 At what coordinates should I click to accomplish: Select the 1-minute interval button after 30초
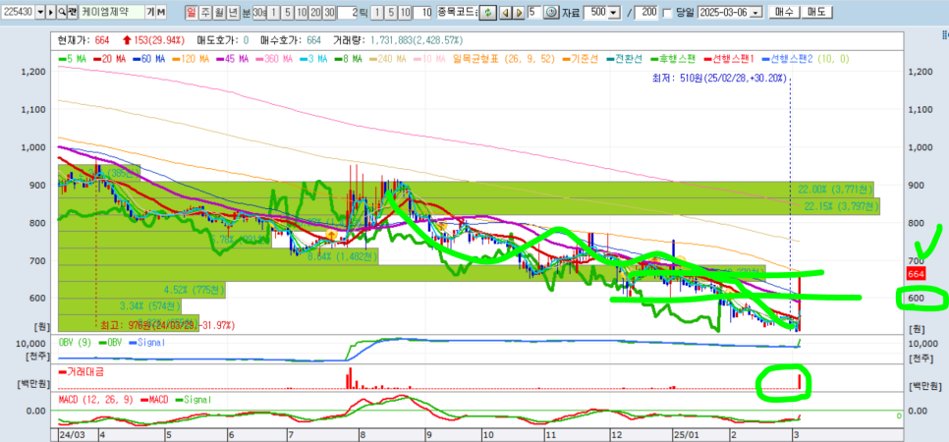pyautogui.click(x=273, y=12)
